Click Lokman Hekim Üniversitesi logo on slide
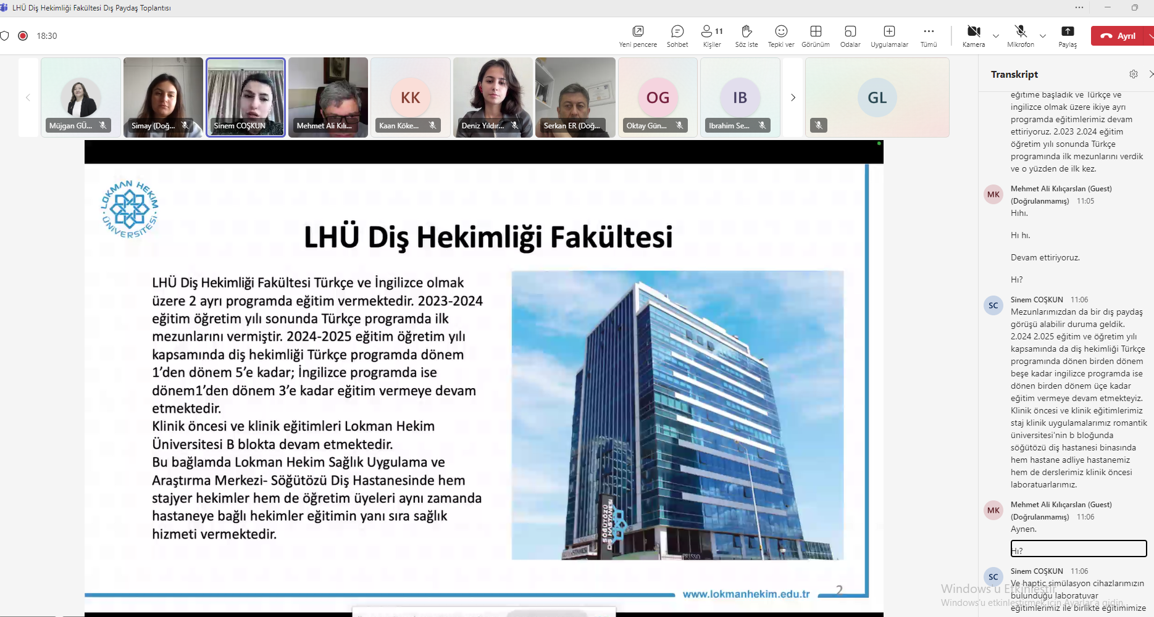The image size is (1154, 617). coord(129,209)
